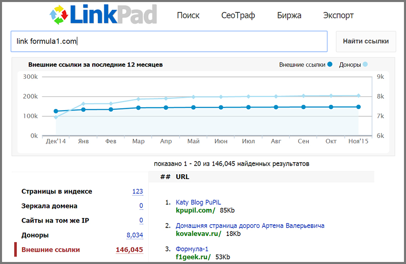Screen dimensions: 406x264
Task: Click the Ноя'15 data point on chart
Action: (358, 107)
